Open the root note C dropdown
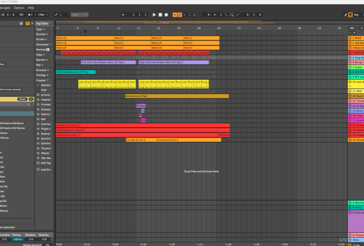 point(65,15)
